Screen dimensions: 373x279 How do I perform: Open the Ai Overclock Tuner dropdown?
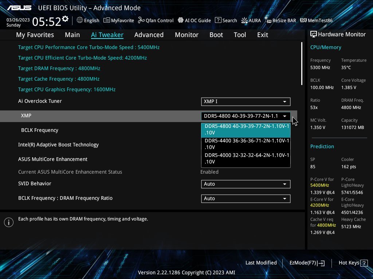(246, 102)
